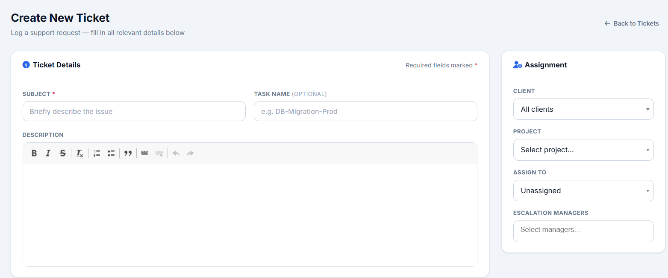
Task: Toggle strikethrough formatting button
Action: 62,153
